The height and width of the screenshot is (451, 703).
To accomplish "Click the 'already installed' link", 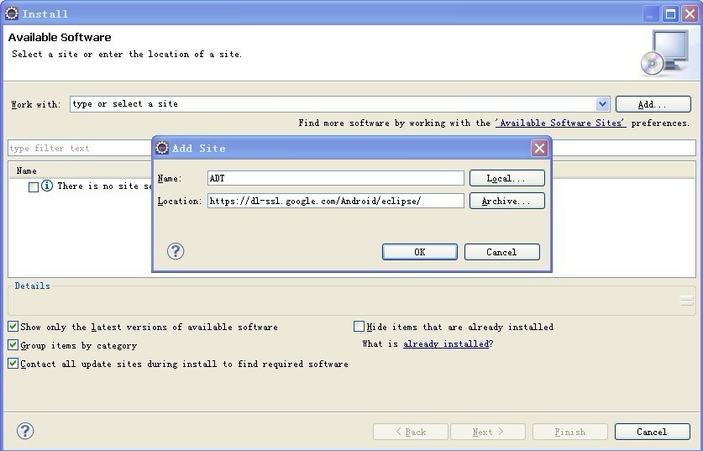I will tap(446, 343).
